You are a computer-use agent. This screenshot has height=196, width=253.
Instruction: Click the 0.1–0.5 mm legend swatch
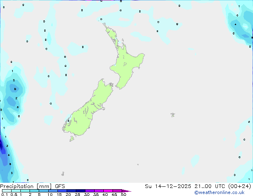point(7,191)
